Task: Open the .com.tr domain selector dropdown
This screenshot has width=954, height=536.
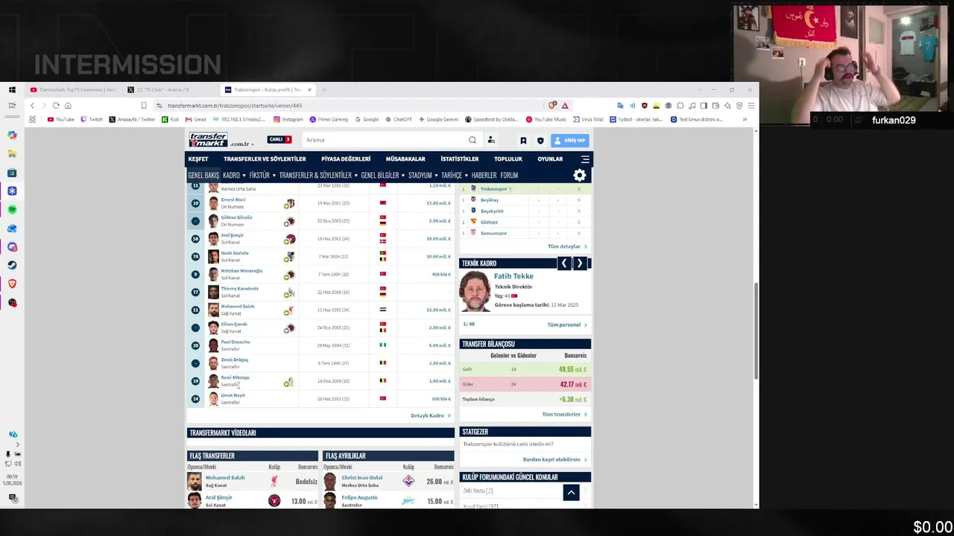Action: 242,144
